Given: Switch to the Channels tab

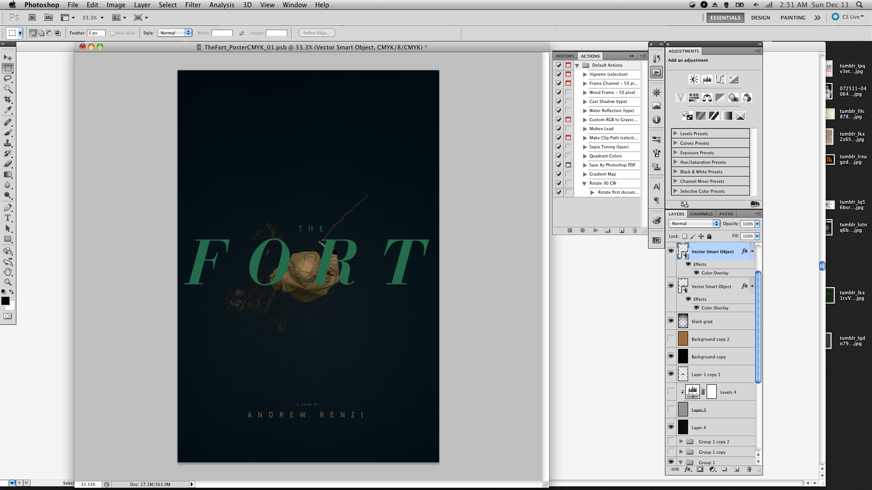Looking at the screenshot, I should click(701, 214).
